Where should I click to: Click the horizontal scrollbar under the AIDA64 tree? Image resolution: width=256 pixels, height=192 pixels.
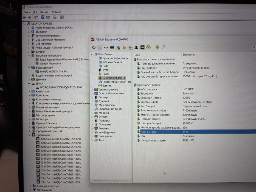[x=110, y=181]
